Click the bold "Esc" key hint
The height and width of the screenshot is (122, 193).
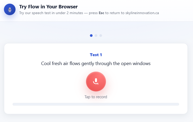pos(101,13)
